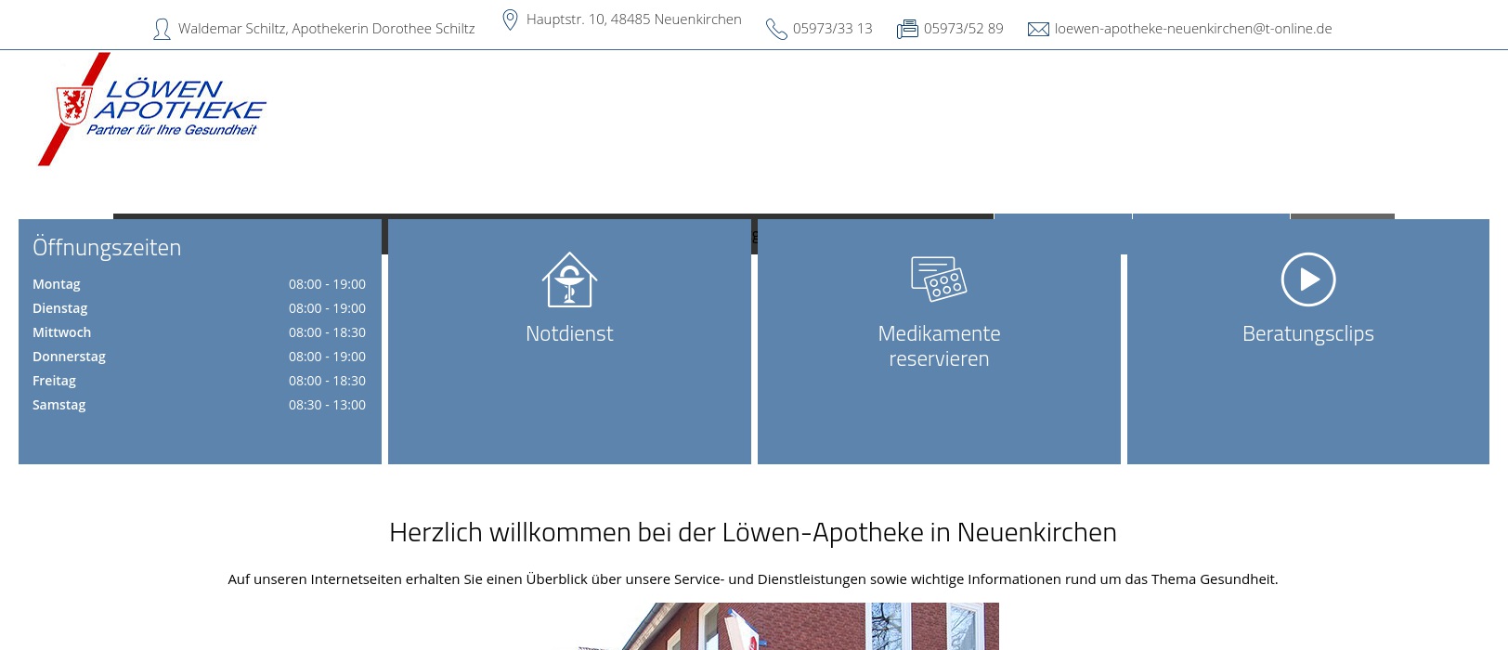Click Samstag hours 08:30 - 13:00
This screenshot has height=650, width=1508.
click(327, 405)
